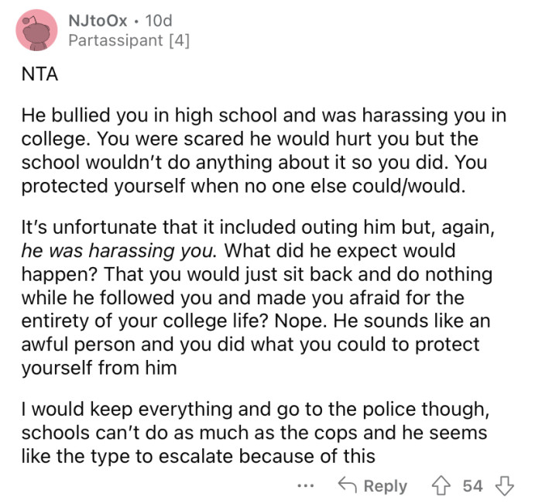Click the Reply text label

click(x=386, y=486)
